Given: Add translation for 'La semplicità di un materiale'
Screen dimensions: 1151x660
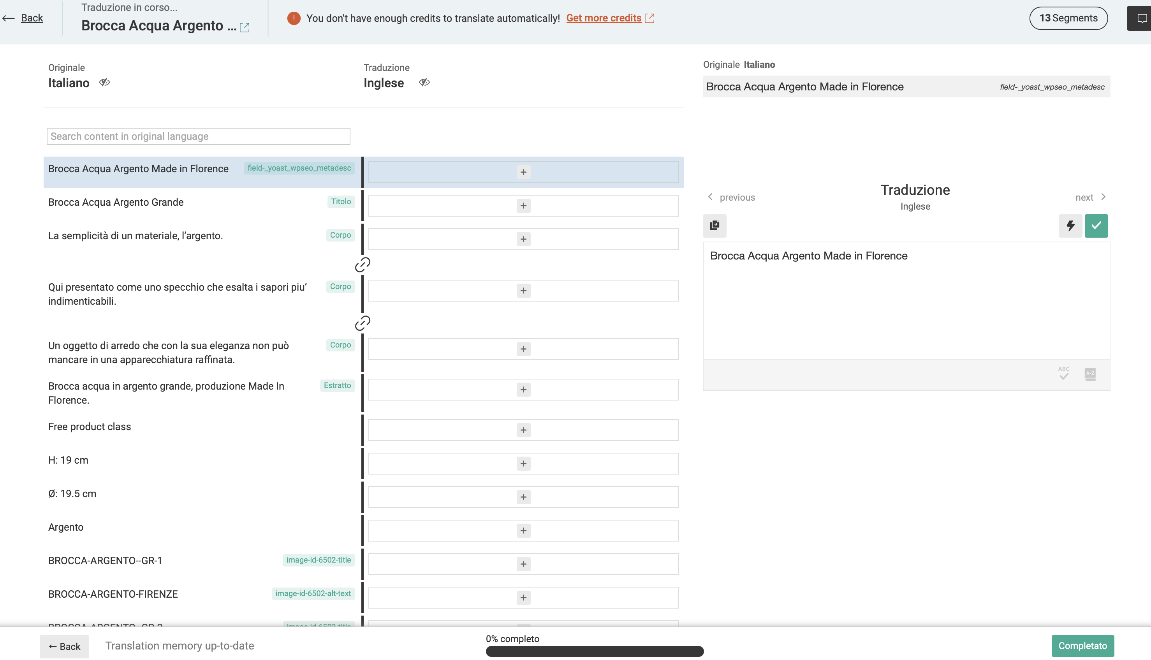Looking at the screenshot, I should pos(523,239).
